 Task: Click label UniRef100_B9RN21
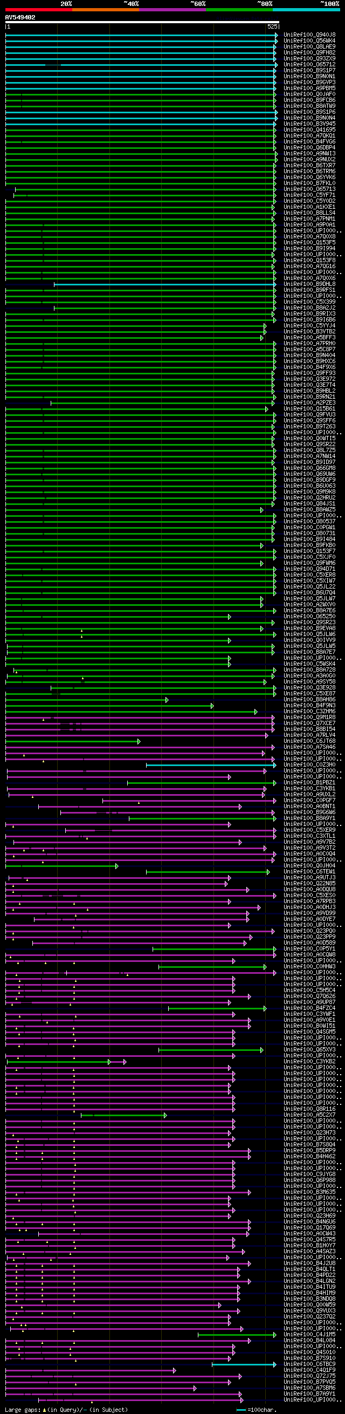pyautogui.click(x=309, y=397)
